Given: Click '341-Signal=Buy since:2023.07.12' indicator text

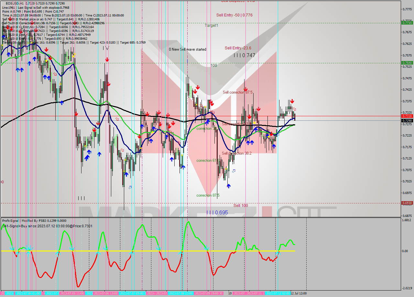Looking at the screenshot, I should (47, 226).
